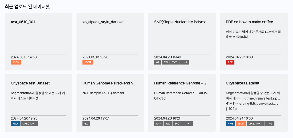The height and width of the screenshot is (138, 293).
Task: Select the PDF on how to make coffee title
Action: [249, 22]
